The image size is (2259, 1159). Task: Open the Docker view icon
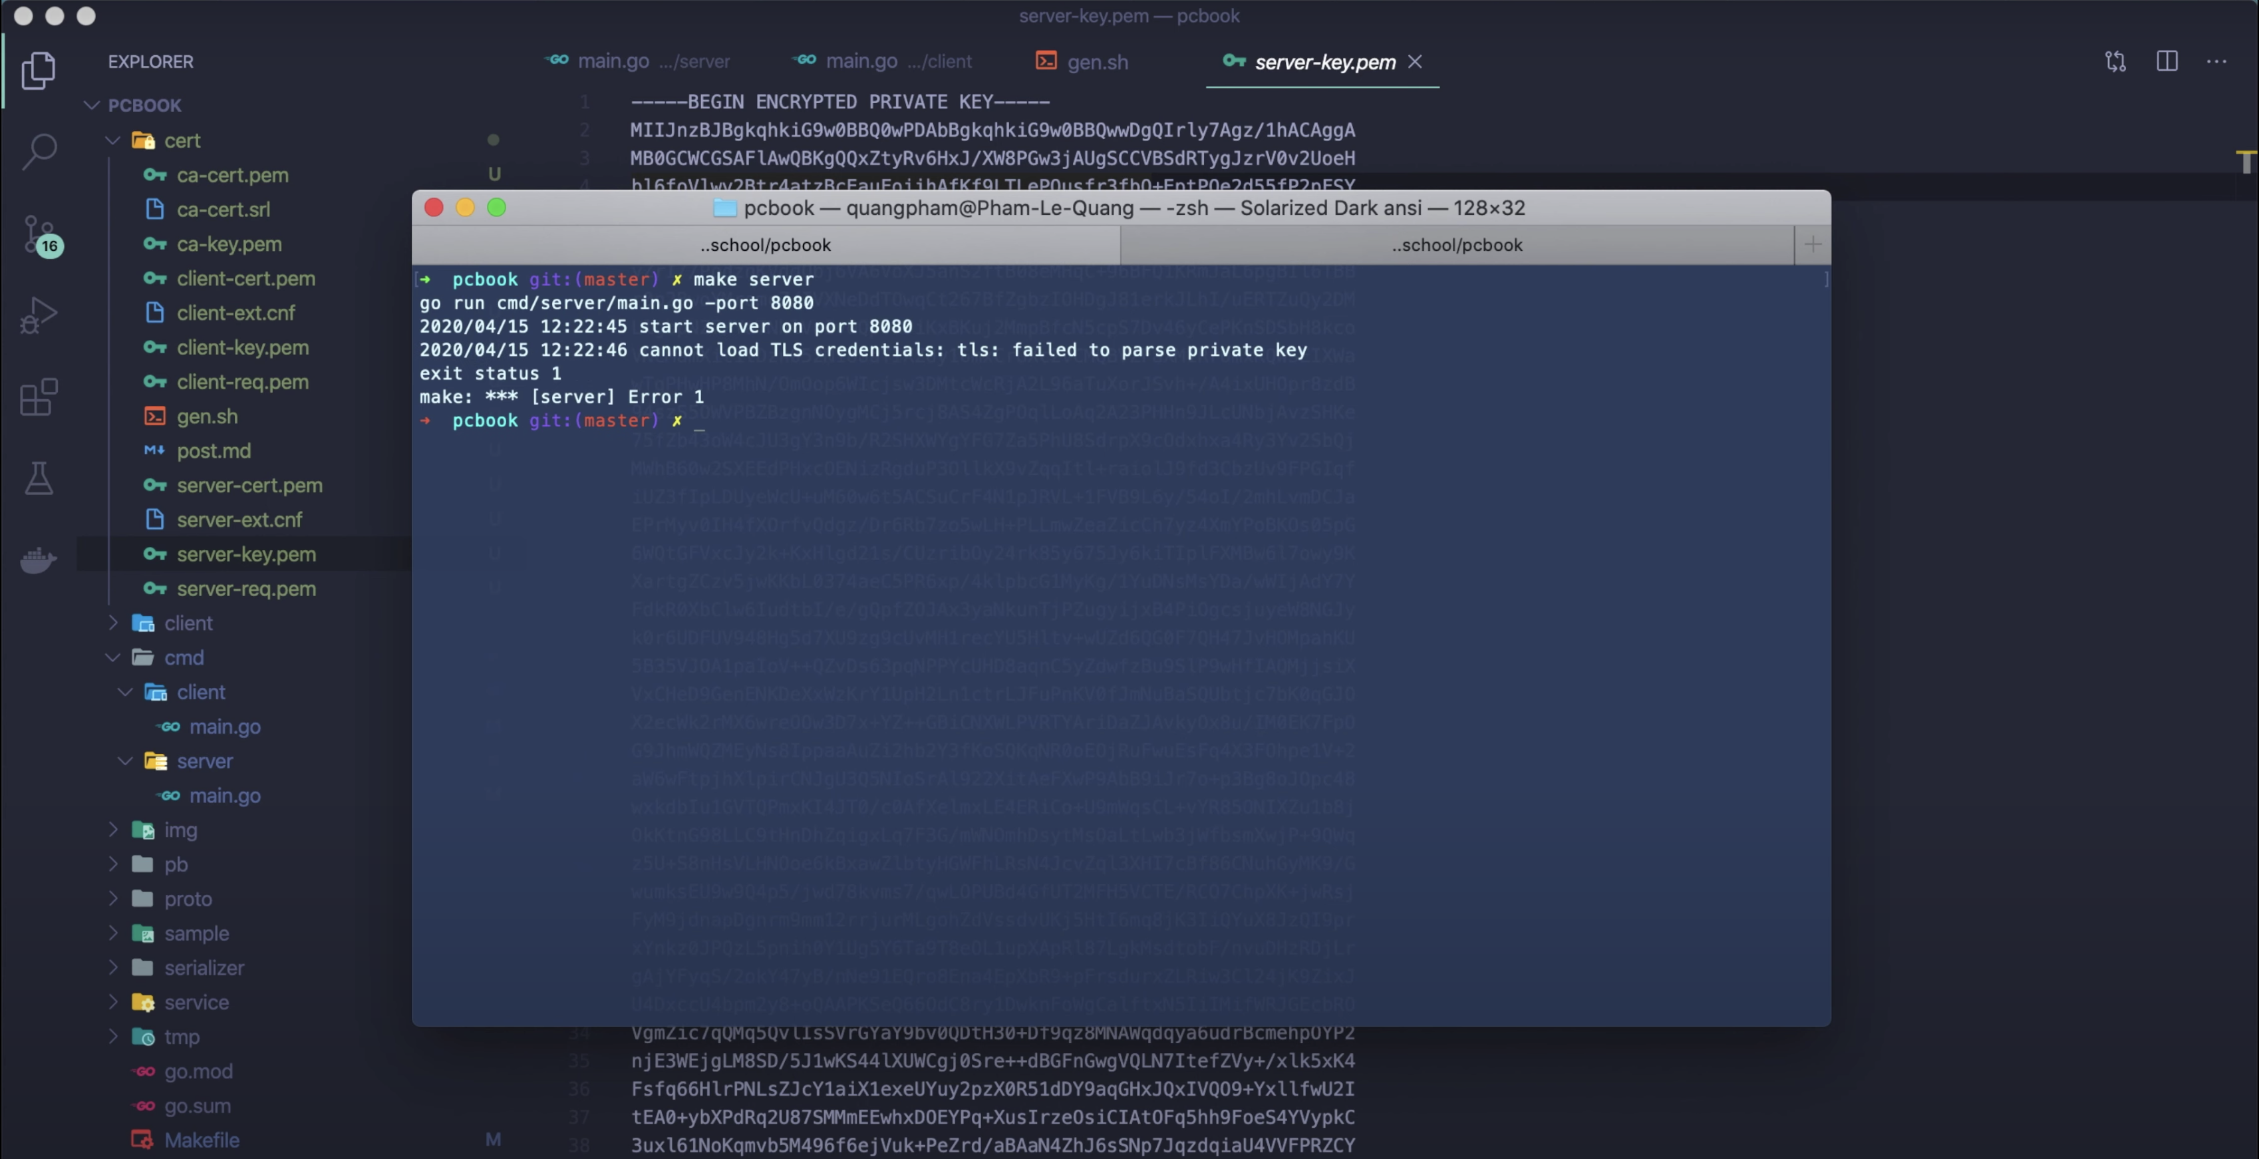tap(39, 559)
